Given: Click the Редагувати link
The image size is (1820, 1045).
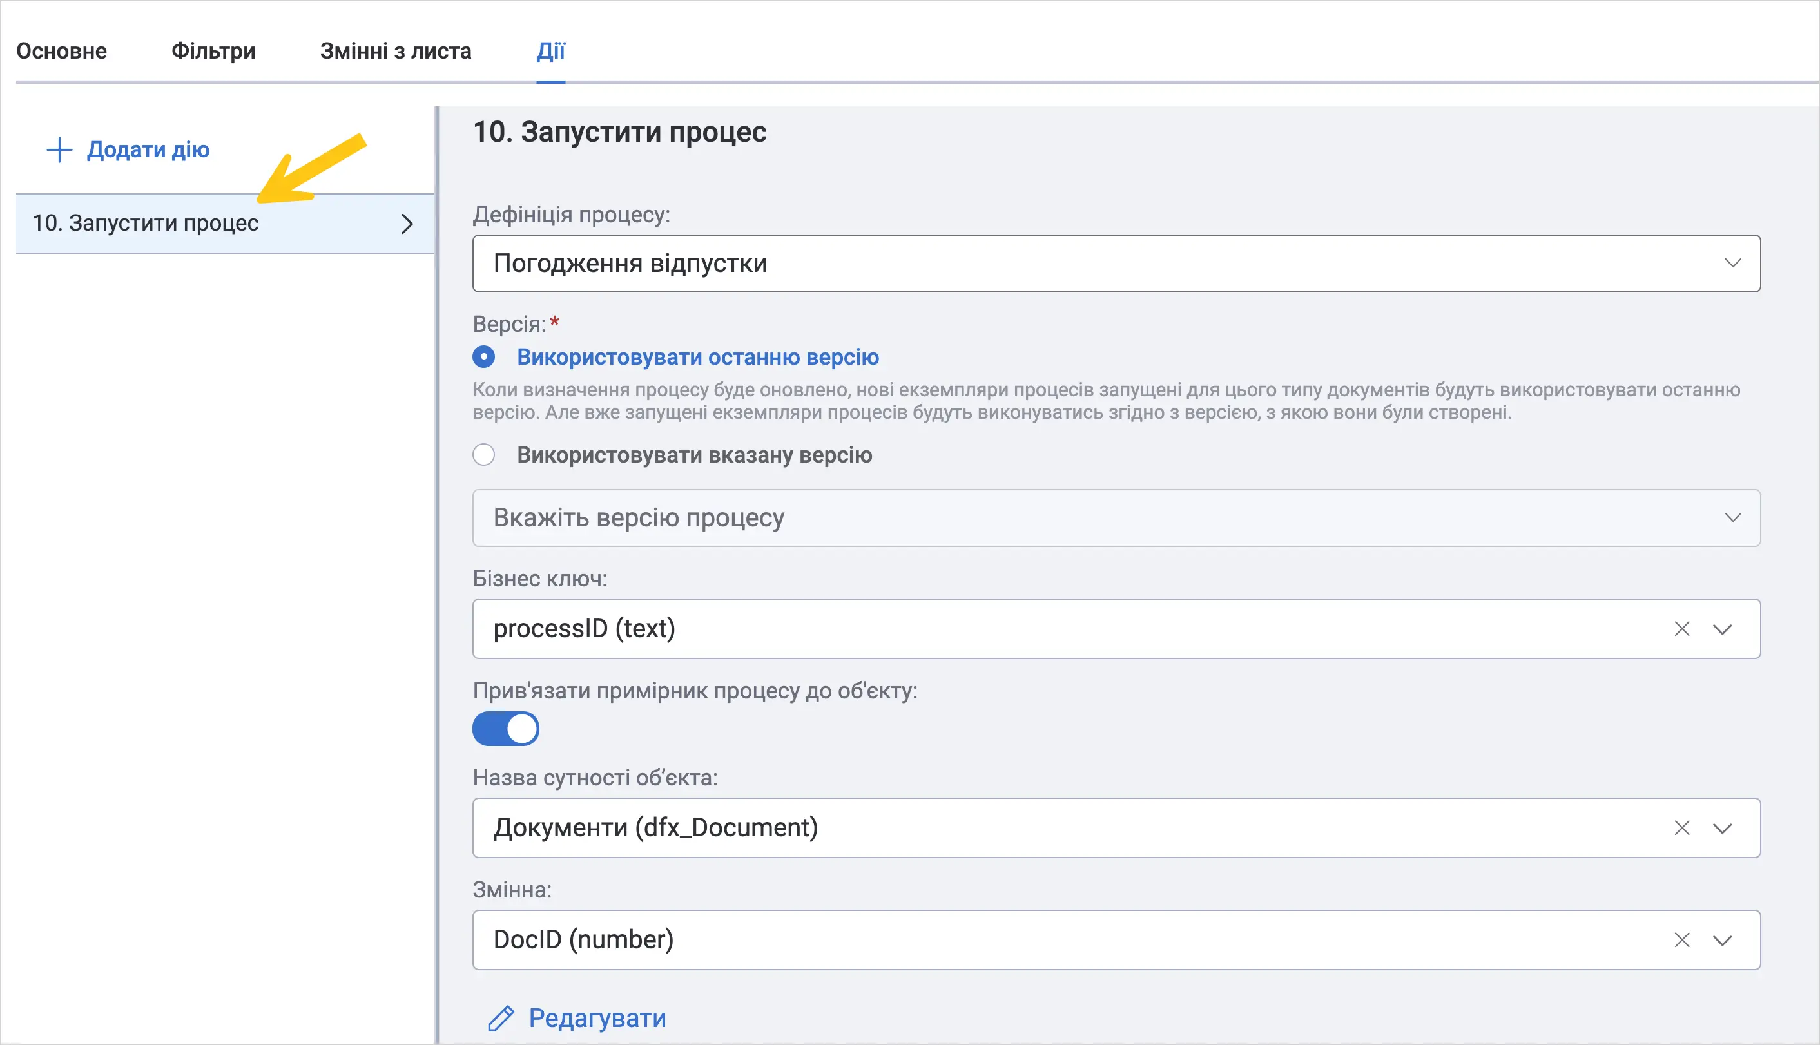Looking at the screenshot, I should coord(597,1019).
